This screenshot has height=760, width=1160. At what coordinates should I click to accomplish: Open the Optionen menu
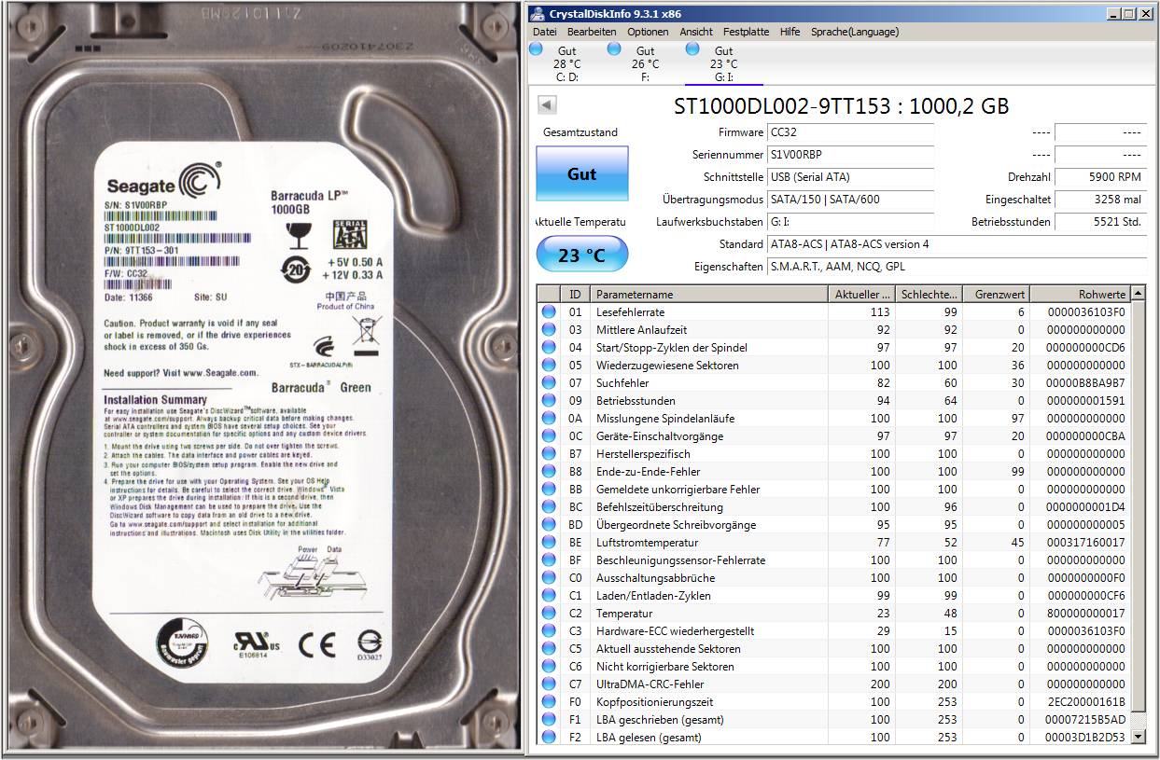648,32
